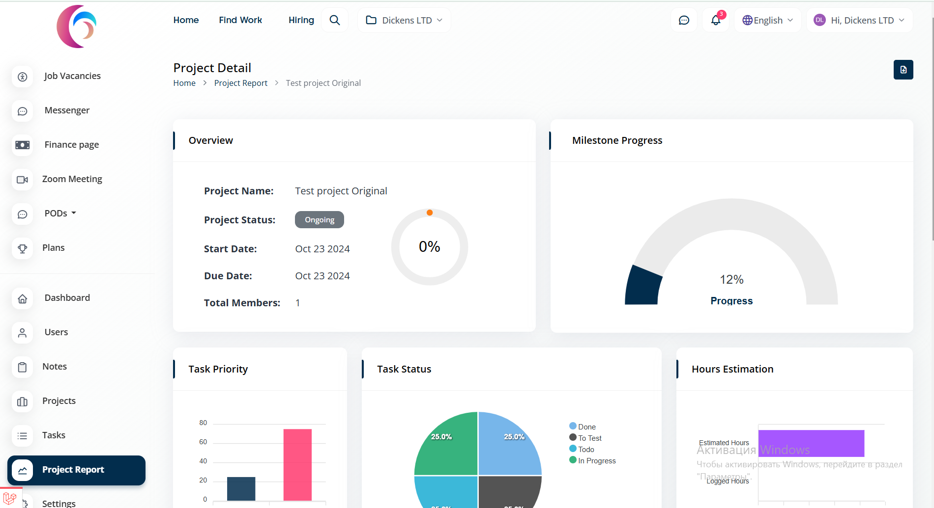
Task: Click the Messenger sidebar icon
Action: tap(23, 111)
